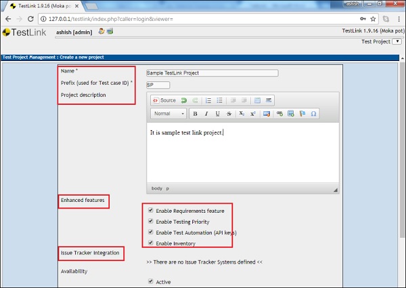
Task: Insert a bulleted list
Action: 219,100
